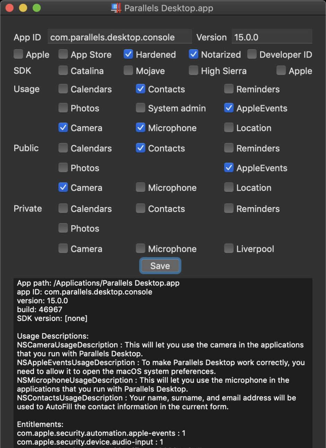
Task: Disable Microphone in the Usage section
Action: 140,128
